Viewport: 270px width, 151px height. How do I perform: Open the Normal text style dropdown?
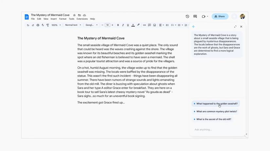click(73, 25)
